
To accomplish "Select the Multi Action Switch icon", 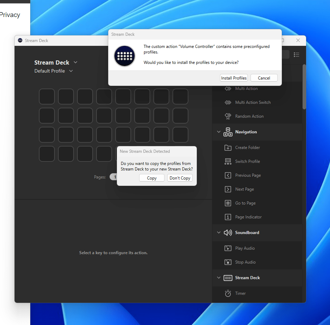I will pos(228,102).
